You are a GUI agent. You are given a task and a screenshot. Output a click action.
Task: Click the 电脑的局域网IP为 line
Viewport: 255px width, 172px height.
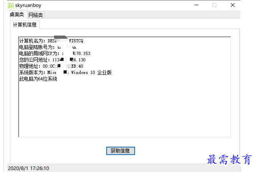54,53
